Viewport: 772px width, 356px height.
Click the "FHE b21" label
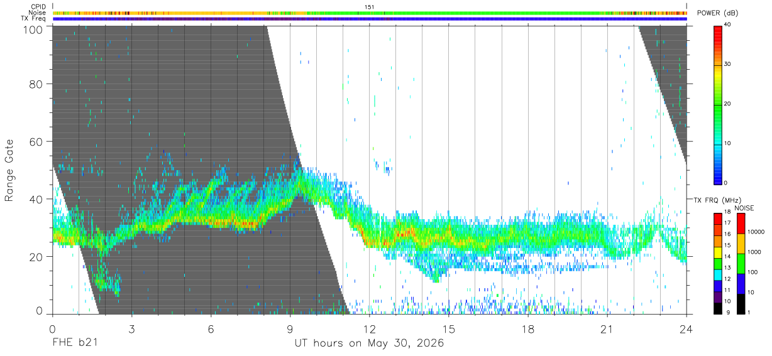click(75, 343)
